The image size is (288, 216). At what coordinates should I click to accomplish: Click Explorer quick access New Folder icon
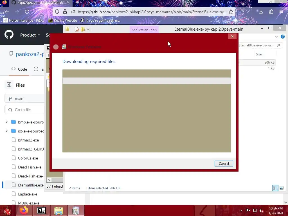tap(83, 29)
